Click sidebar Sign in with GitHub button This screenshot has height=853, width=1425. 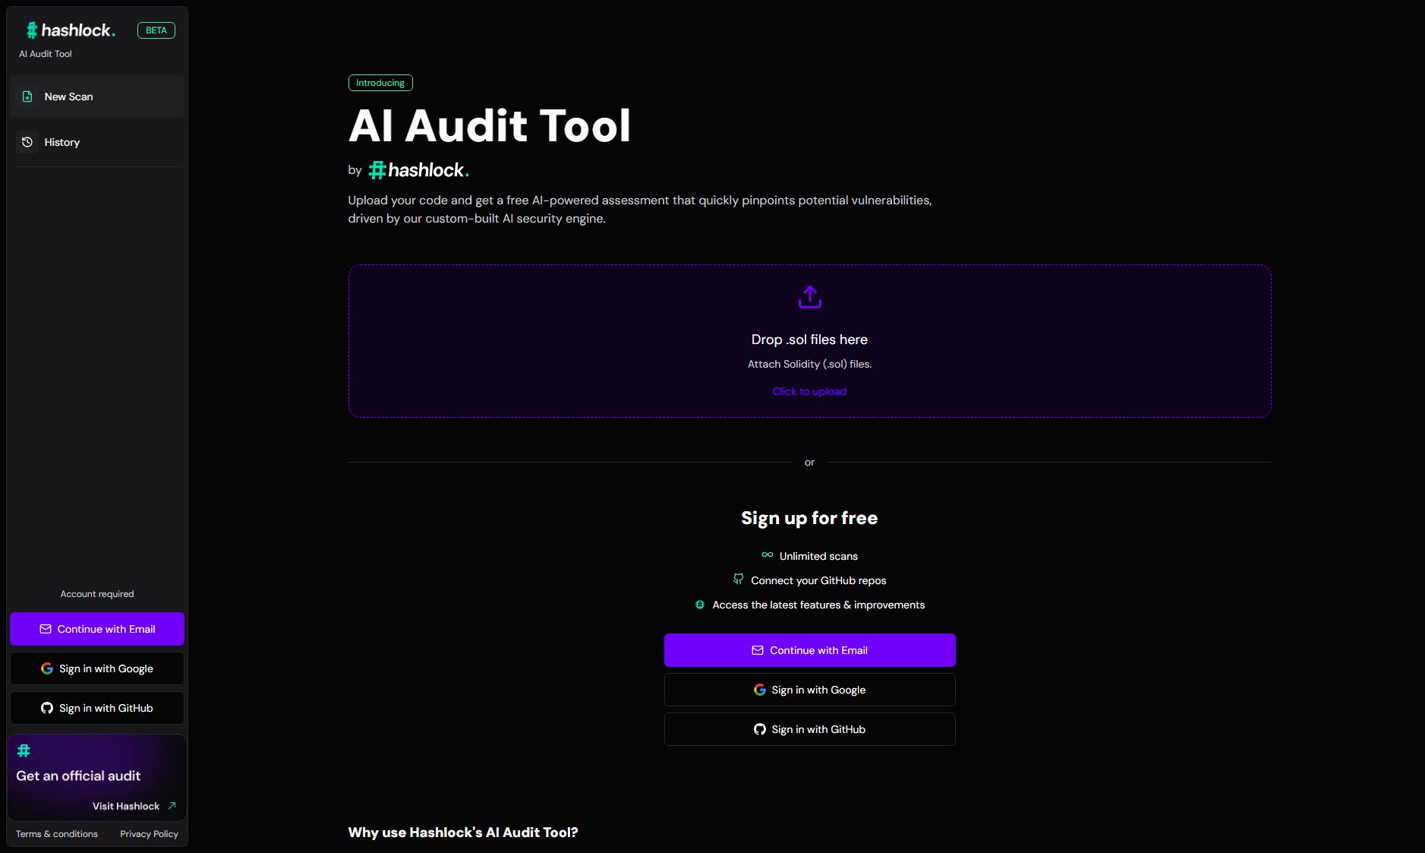click(x=97, y=708)
